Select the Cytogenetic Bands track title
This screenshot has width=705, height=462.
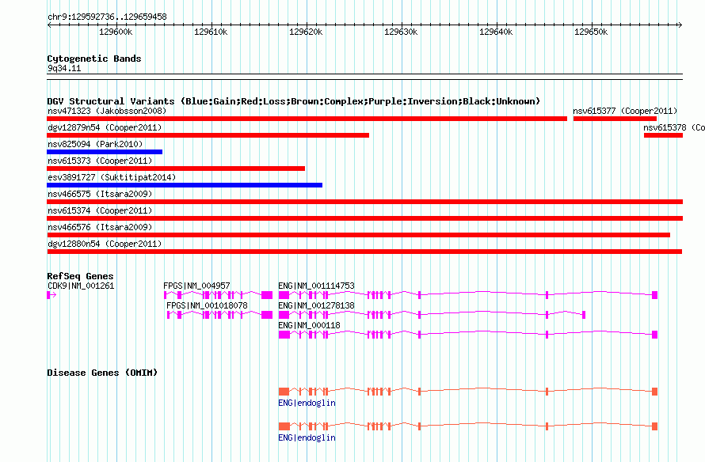[94, 59]
